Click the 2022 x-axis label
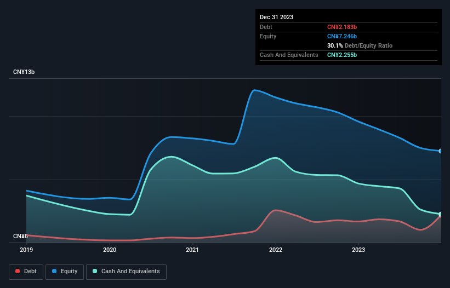Image resolution: width=450 pixels, height=288 pixels. tap(276, 250)
